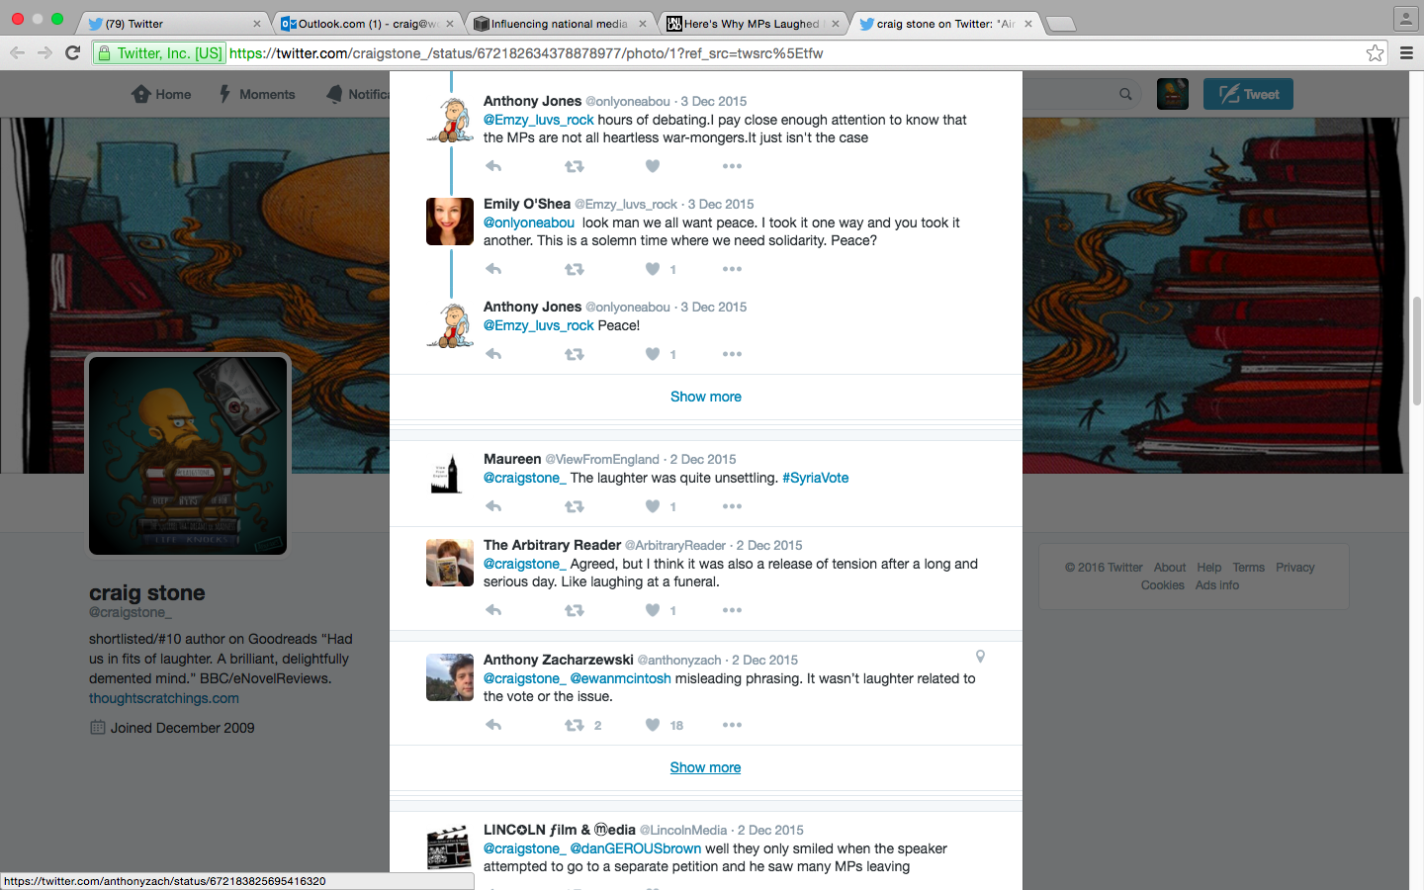Viewport: 1424px width, 890px height.
Task: Reload the page
Action: pos(72,53)
